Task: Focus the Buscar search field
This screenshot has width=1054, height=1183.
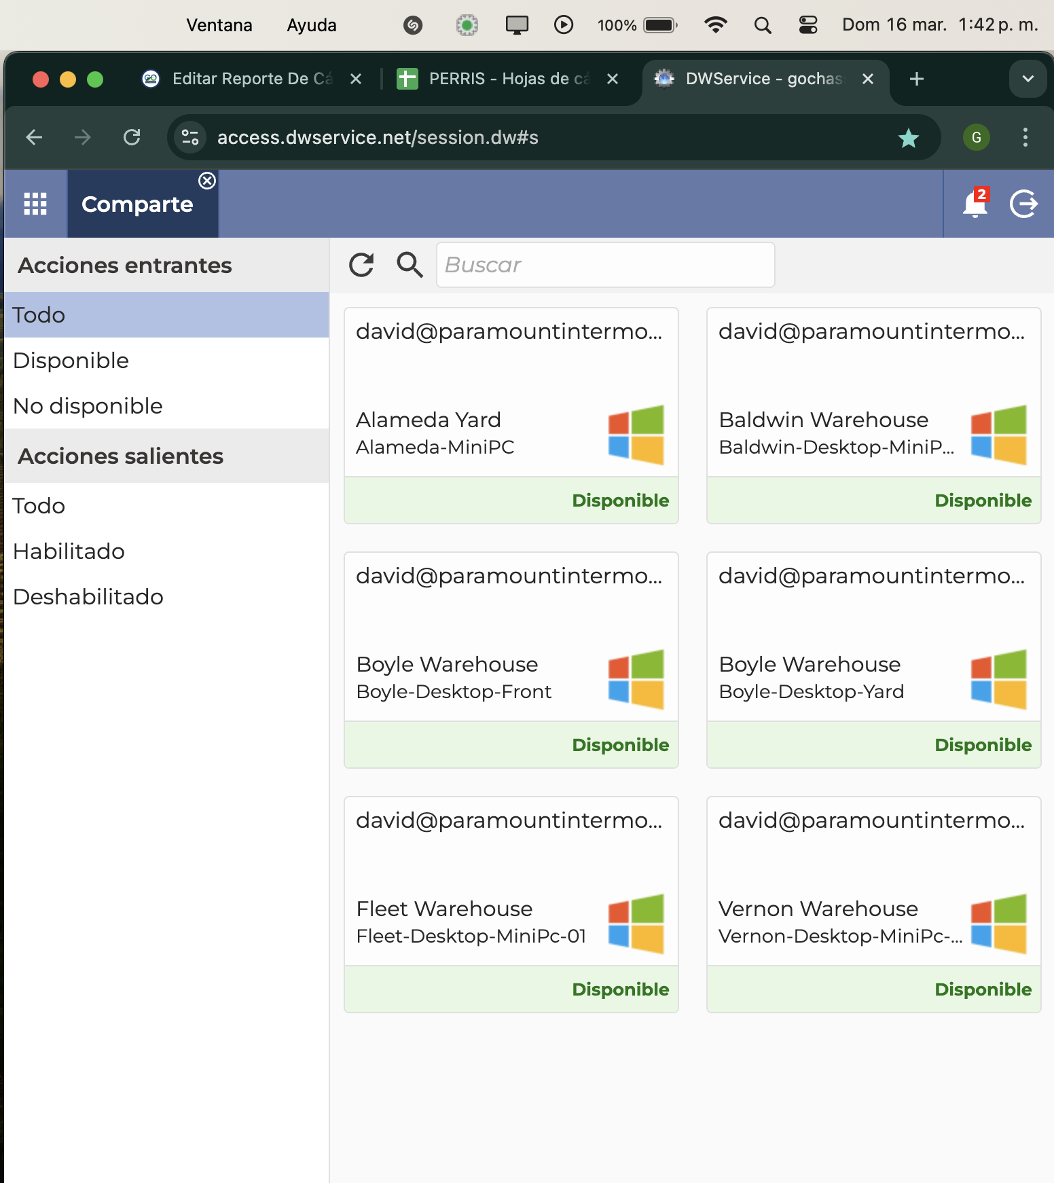Action: 606,265
